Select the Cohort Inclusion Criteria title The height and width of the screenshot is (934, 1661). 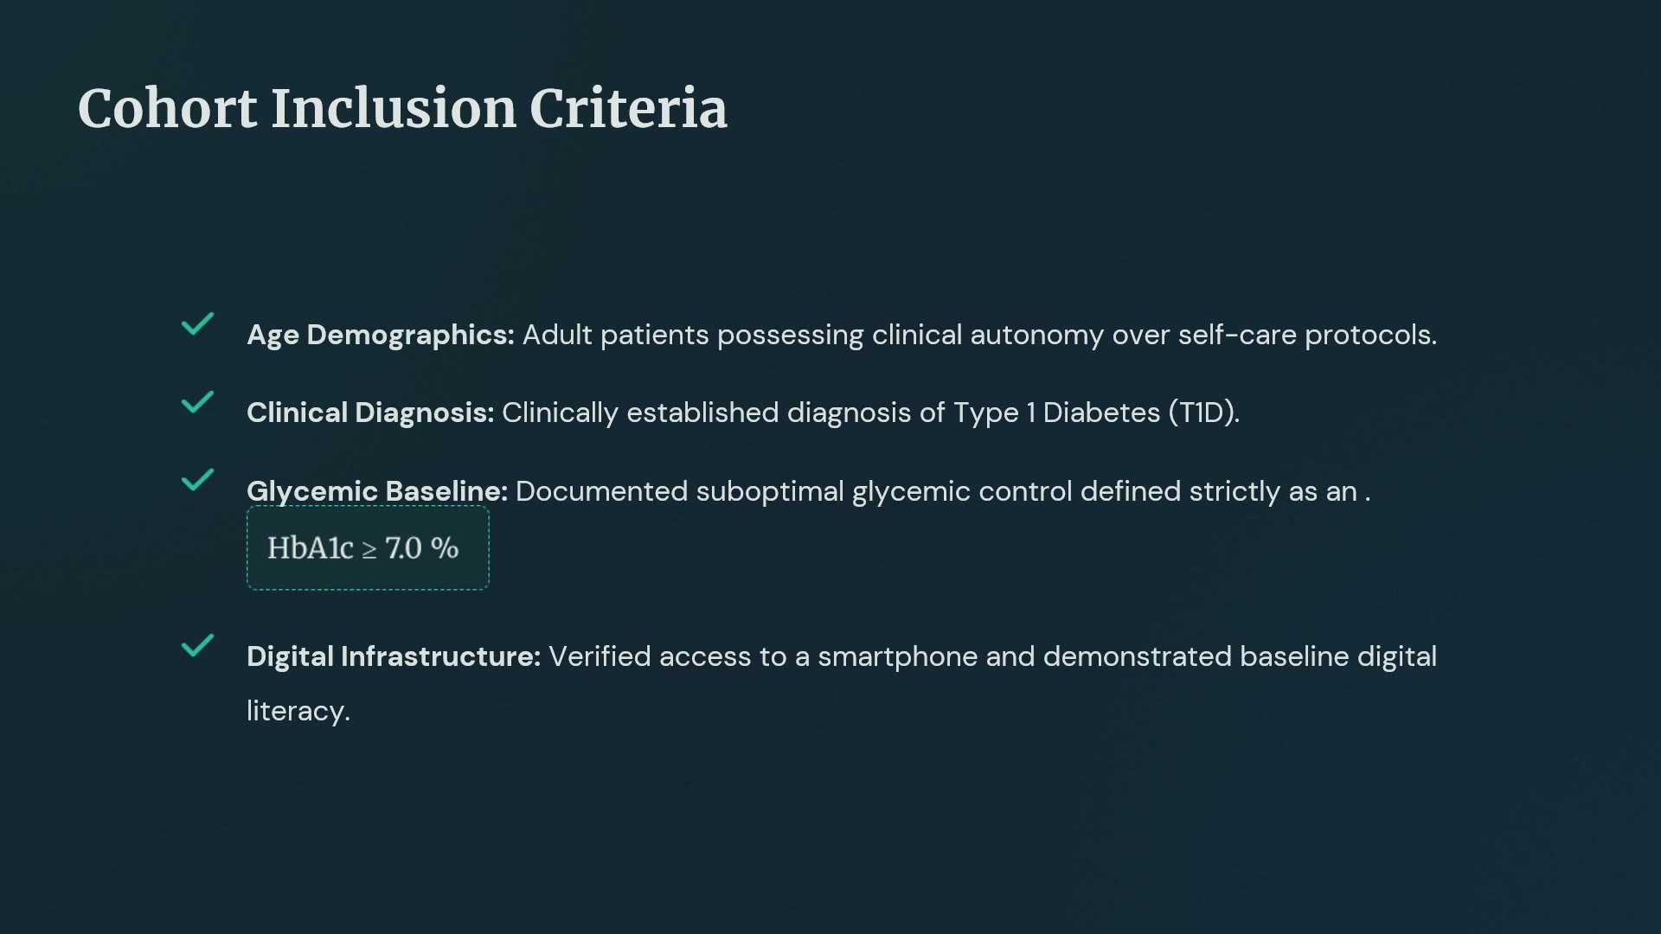point(402,109)
